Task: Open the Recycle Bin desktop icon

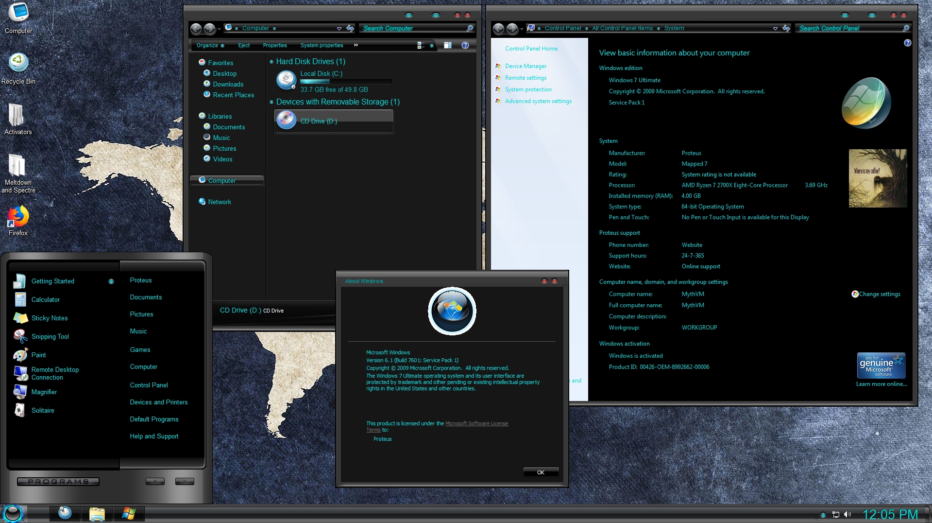Action: (x=18, y=69)
